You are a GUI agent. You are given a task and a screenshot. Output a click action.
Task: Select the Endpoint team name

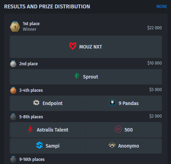52,103
